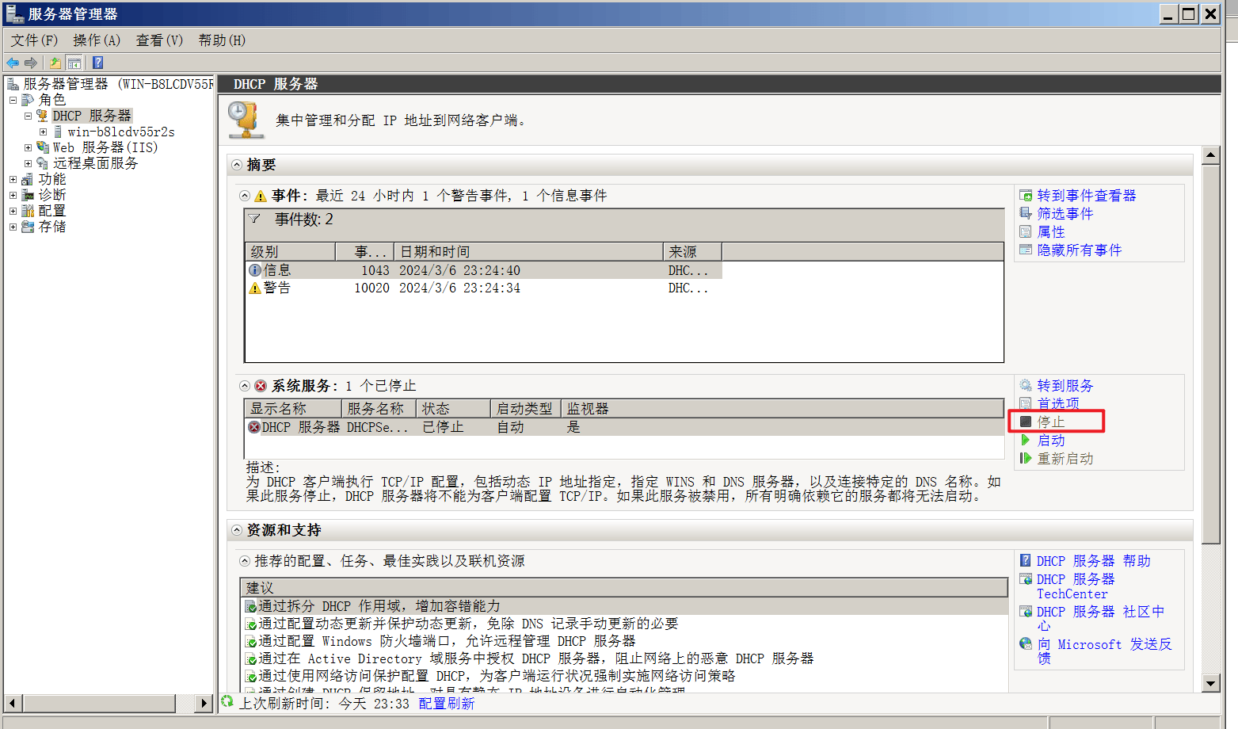This screenshot has height=729, width=1238.
Task: Collapse the 资源和支持 section
Action: 237,530
